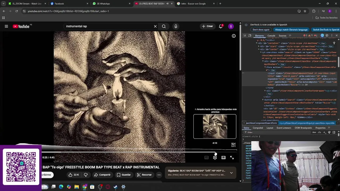Open the DOM Breakpoints tab
340x191 pixels.
(303, 128)
